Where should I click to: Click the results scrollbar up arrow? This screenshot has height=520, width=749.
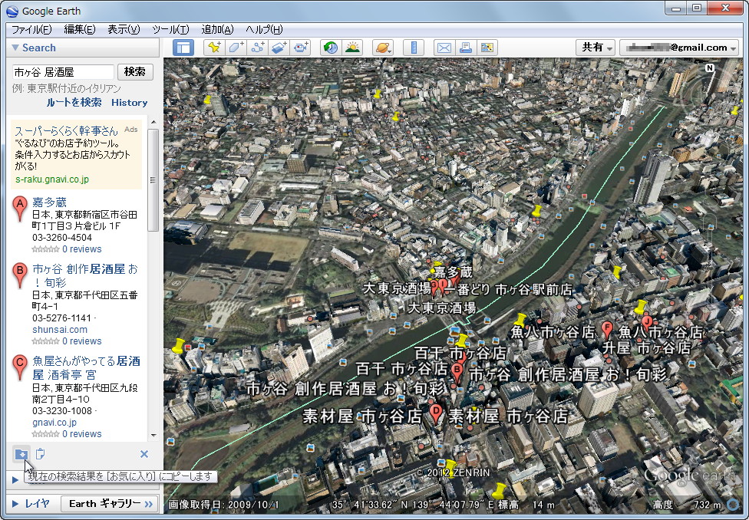point(153,122)
